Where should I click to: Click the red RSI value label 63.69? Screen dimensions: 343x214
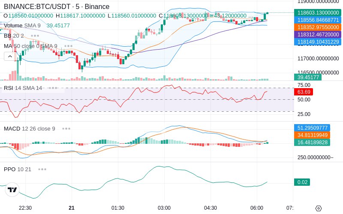click(304, 92)
